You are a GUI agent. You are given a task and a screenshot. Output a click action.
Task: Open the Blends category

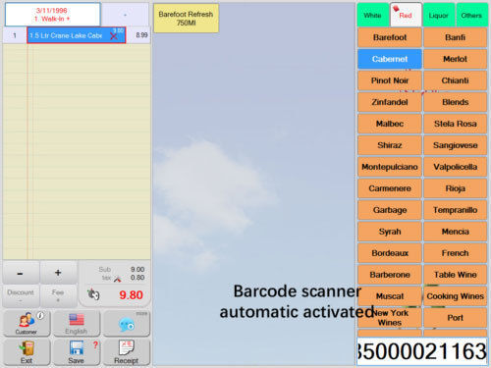coord(456,102)
